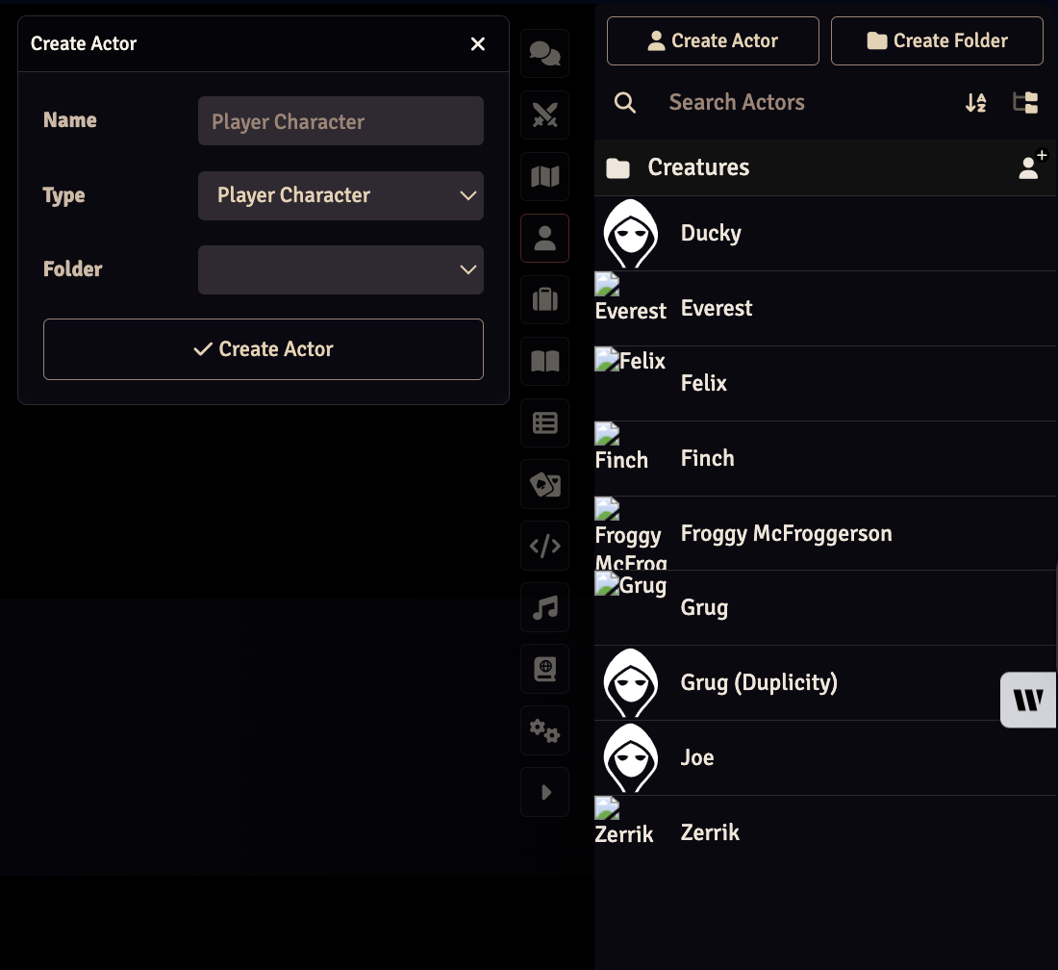Collapse all folders in Actors directory
This screenshot has height=970, width=1058.
click(x=1025, y=103)
